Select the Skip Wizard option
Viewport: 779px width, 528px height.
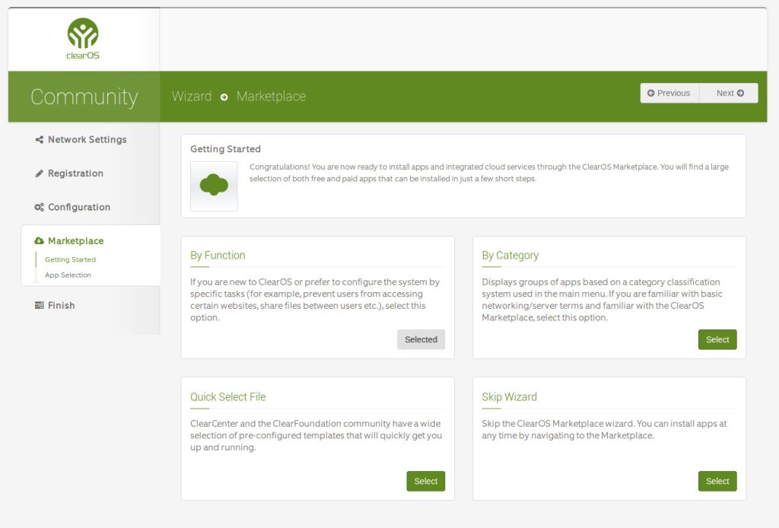coord(717,482)
